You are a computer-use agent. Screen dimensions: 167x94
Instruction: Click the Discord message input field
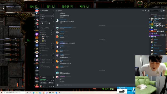(x=95, y=85)
